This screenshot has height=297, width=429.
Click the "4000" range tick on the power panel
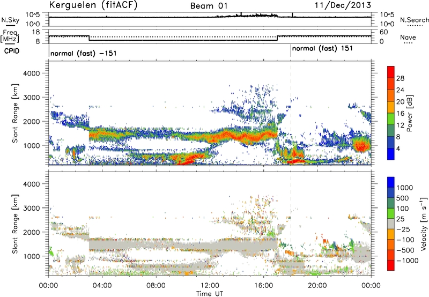(x=31, y=73)
